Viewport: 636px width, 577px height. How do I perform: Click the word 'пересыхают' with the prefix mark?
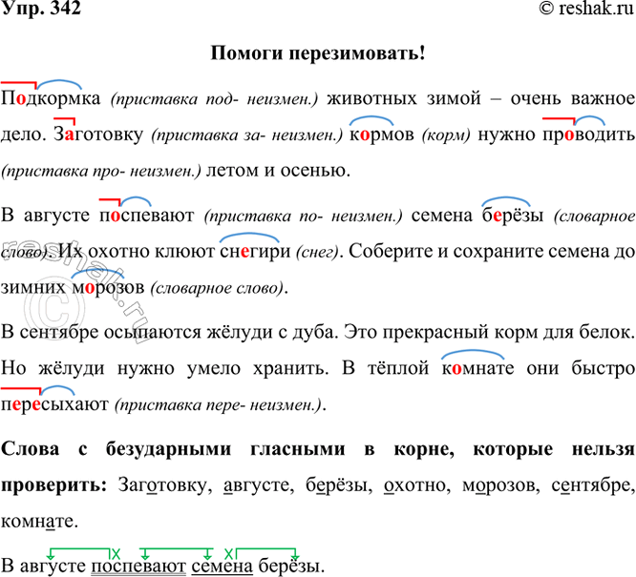point(55,404)
